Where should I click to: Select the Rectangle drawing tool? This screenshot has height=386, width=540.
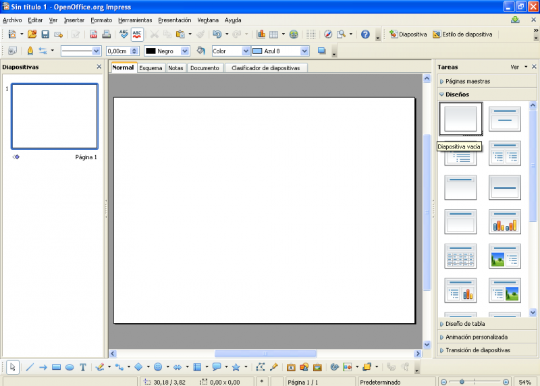point(56,367)
